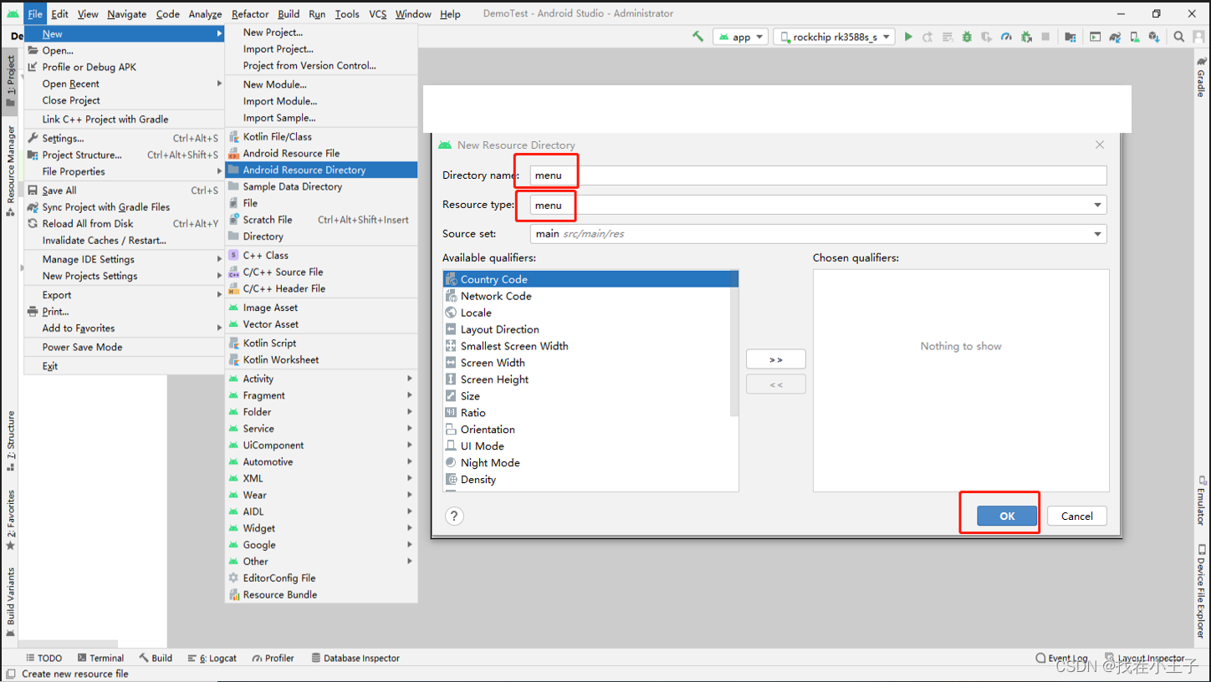Open the rockchip rk3588s device dropdown
1211x682 pixels.
835,37
